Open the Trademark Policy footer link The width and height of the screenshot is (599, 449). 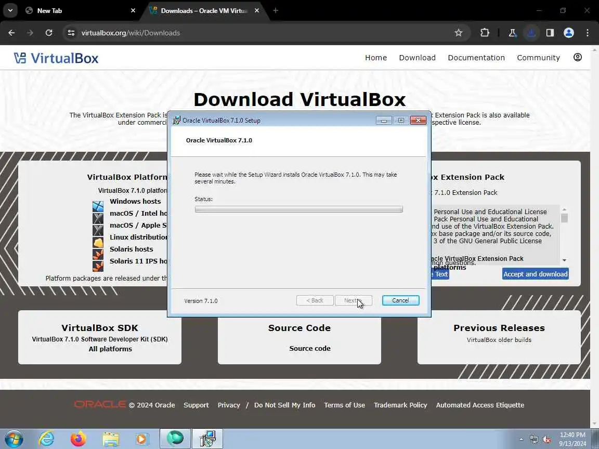coord(400,405)
